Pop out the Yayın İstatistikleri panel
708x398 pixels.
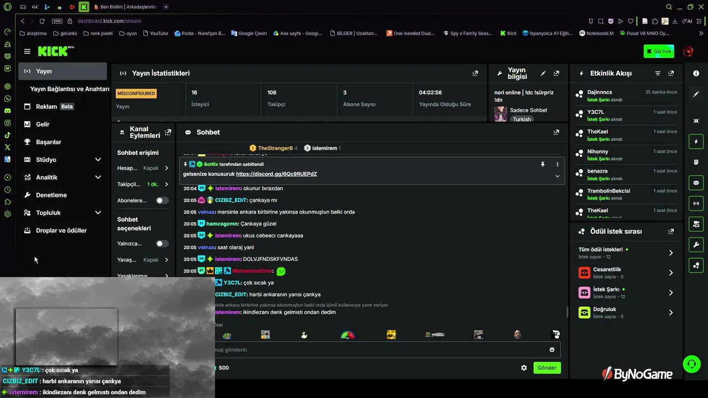(x=475, y=73)
